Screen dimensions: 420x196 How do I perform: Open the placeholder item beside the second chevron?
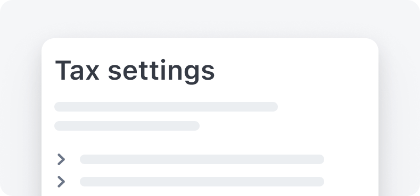(x=202, y=182)
